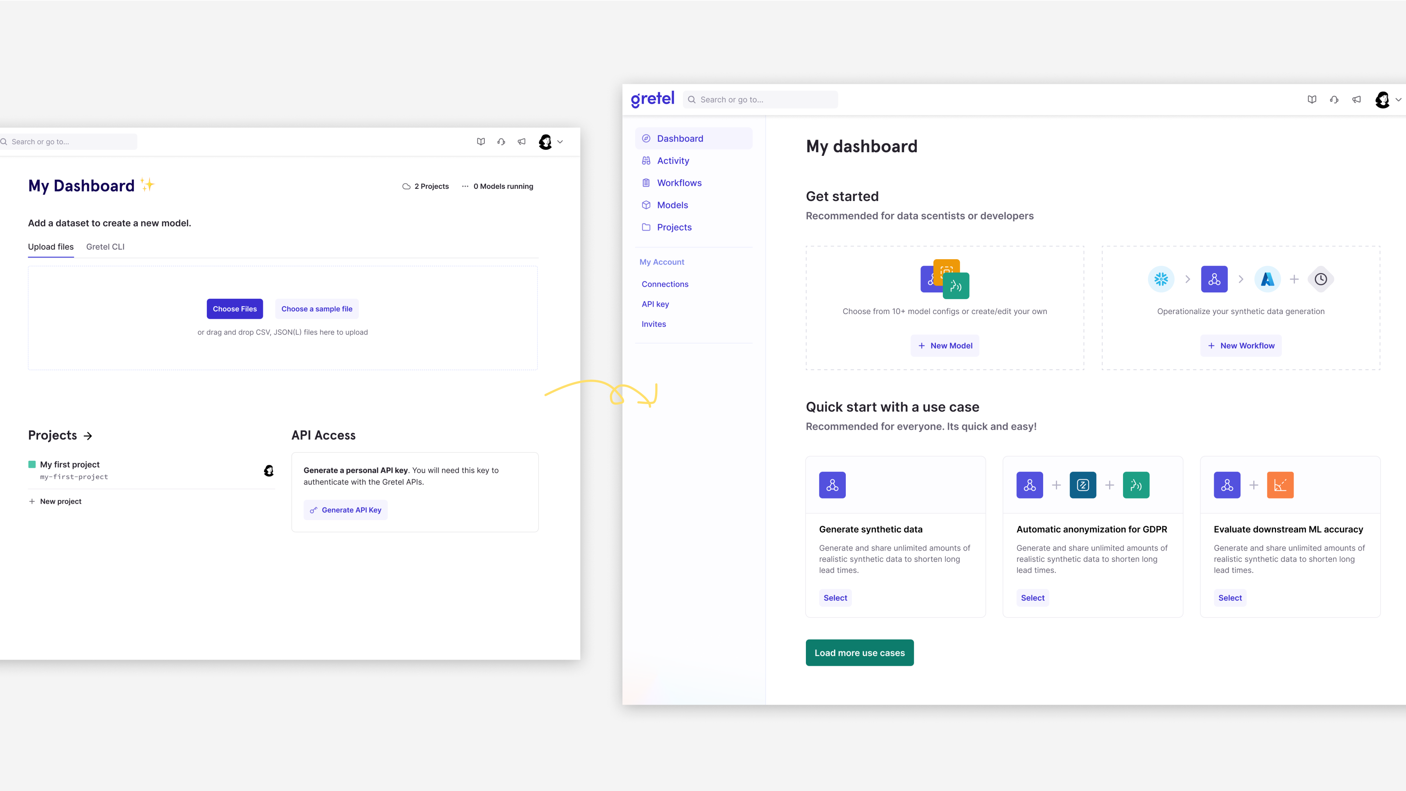Viewport: 1406px width, 791px height.
Task: Click the right Search or go to field
Action: pyautogui.click(x=760, y=99)
